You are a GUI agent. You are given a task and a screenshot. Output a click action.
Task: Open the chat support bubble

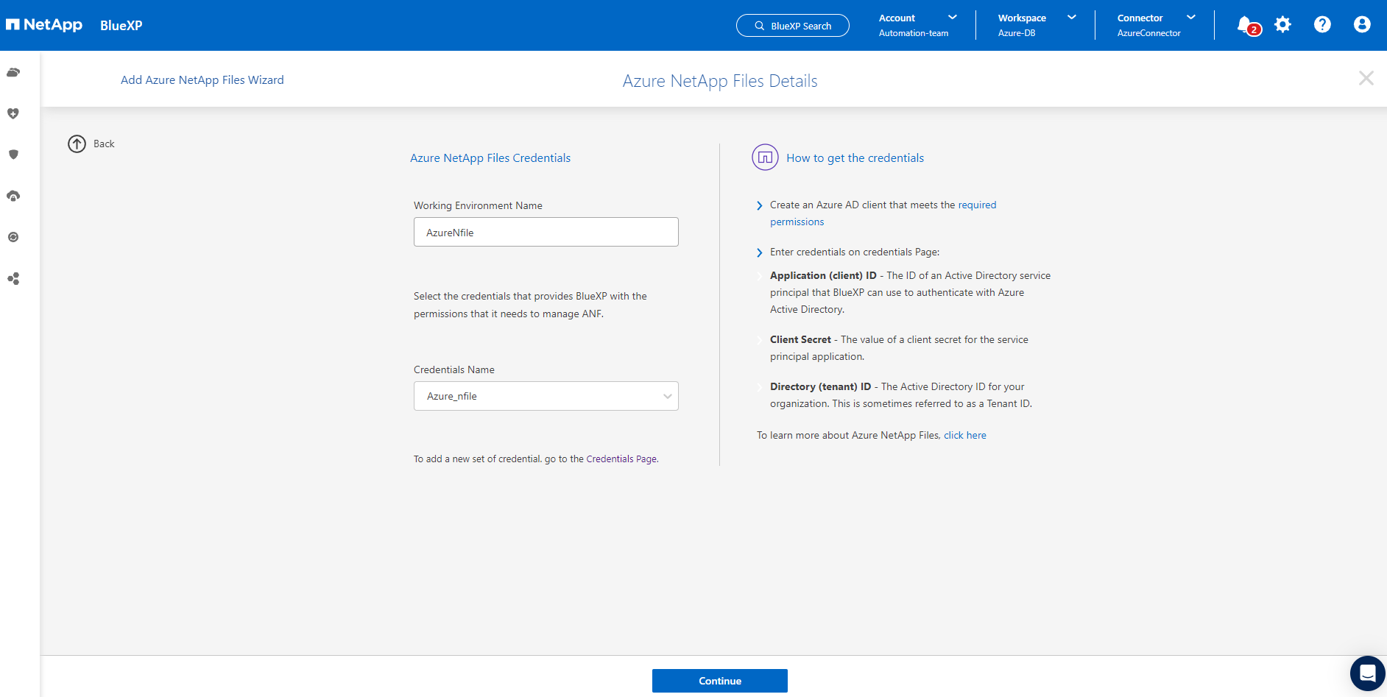click(x=1367, y=673)
